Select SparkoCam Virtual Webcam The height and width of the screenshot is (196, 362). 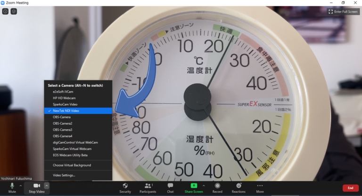pos(78,149)
